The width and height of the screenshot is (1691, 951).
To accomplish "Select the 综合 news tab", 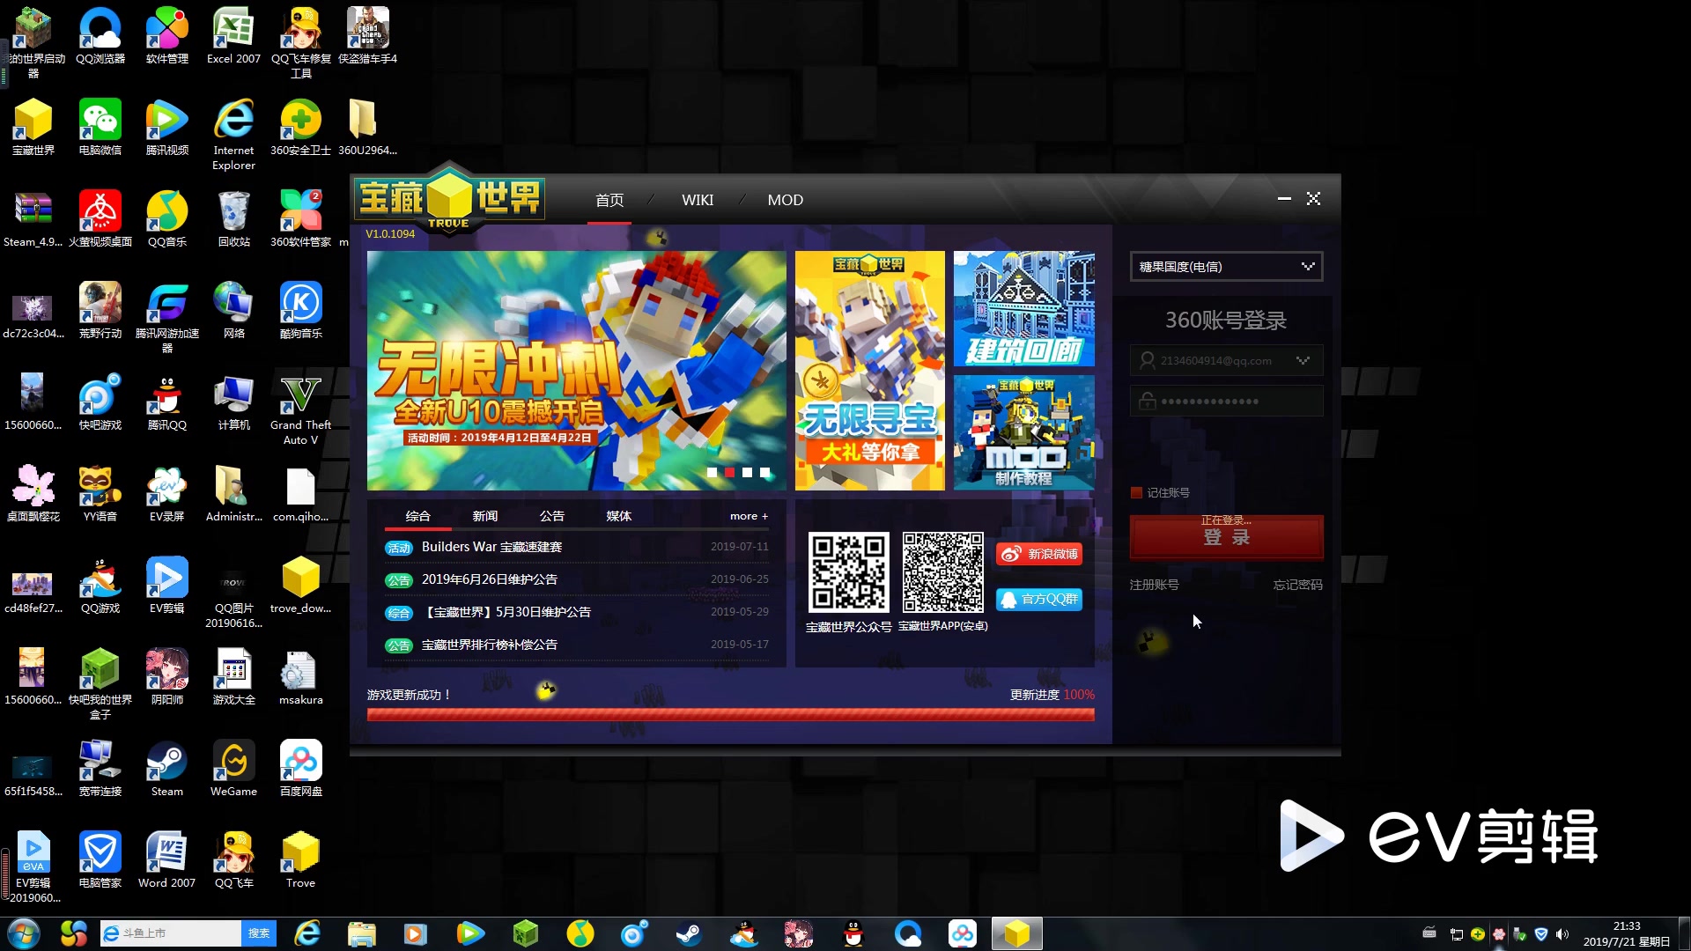I will [417, 516].
